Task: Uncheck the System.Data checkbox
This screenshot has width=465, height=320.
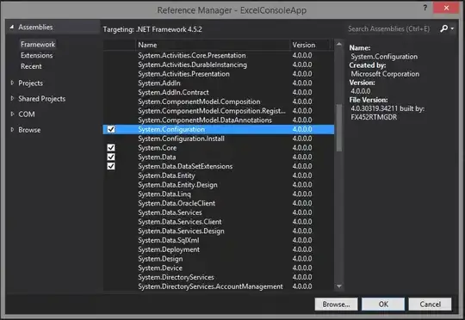Action: [111, 157]
